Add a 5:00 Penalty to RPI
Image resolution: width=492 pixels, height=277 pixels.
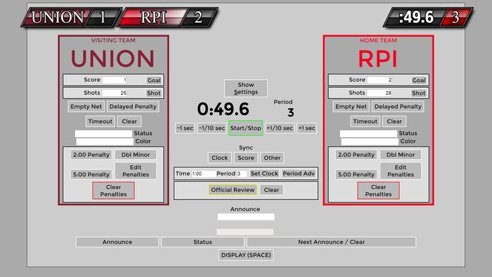pos(356,175)
